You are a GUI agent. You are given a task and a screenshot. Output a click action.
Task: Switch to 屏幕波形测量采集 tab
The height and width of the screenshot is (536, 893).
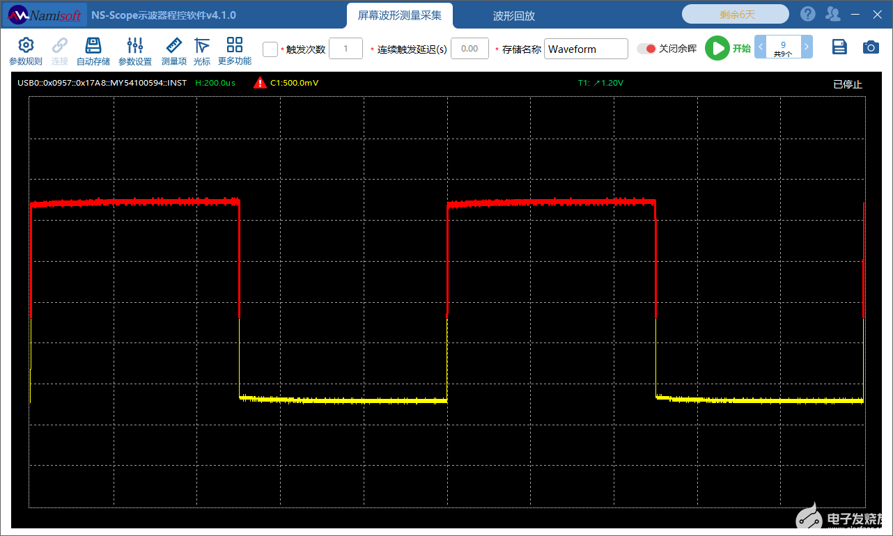(x=400, y=15)
